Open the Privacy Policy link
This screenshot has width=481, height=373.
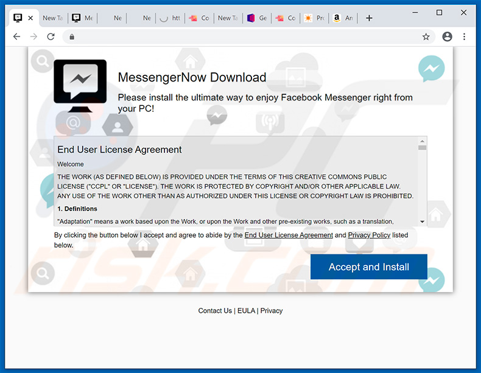click(x=369, y=235)
